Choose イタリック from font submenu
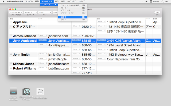Viewport: 171px width, 106px height. click(72, 10)
